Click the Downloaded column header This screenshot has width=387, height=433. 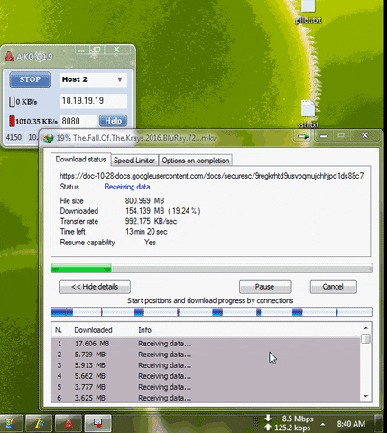(x=93, y=330)
